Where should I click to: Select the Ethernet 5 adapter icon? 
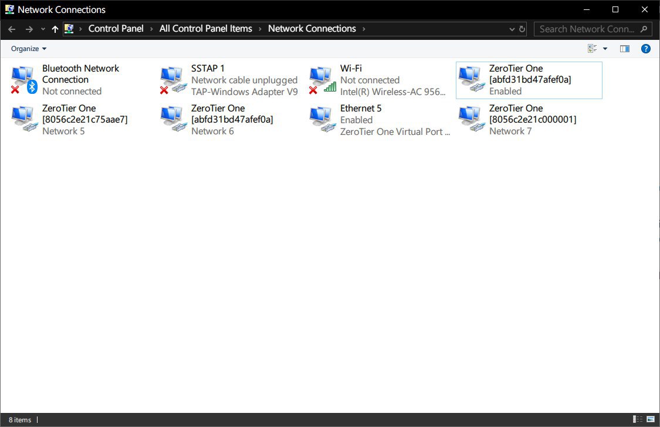323,120
